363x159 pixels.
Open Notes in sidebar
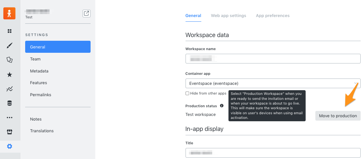tap(36, 119)
